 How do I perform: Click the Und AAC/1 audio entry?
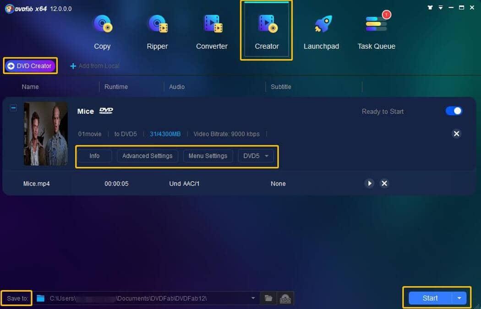[184, 183]
